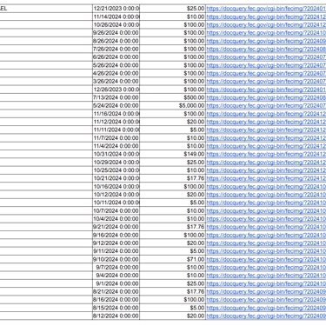326x326 pixels.
Task: Select the $100.00 amount in the 6/26/2024 row
Action: [x=173, y=57]
